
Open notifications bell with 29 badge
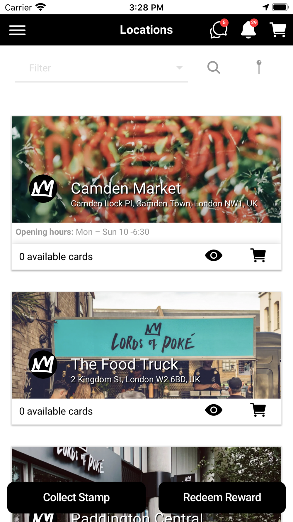pyautogui.click(x=249, y=29)
